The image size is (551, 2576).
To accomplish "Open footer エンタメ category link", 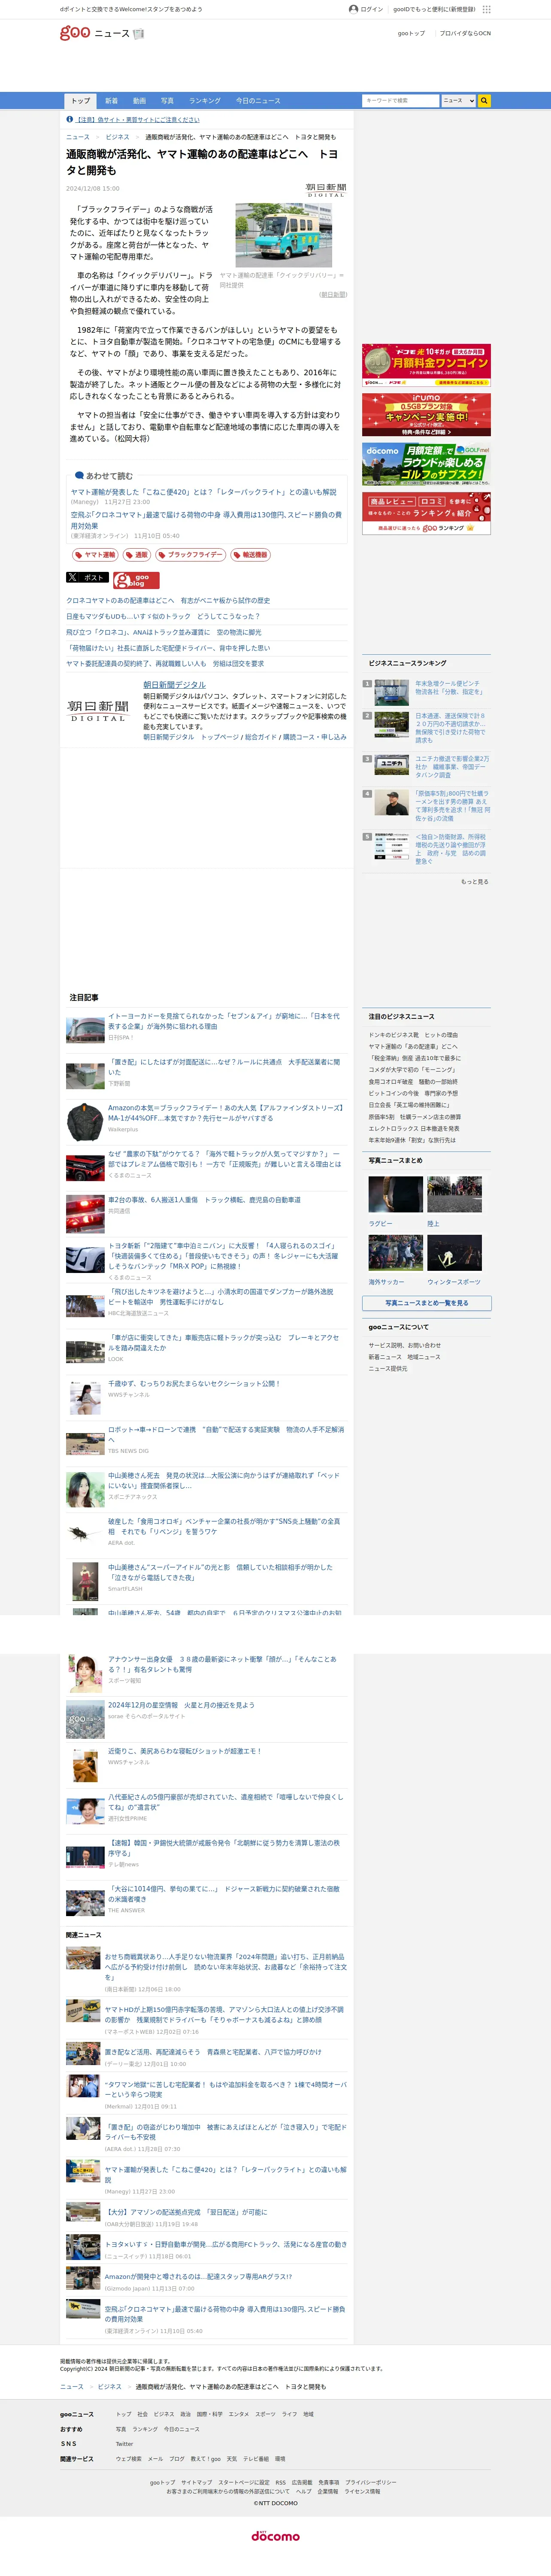I will click(x=238, y=2414).
